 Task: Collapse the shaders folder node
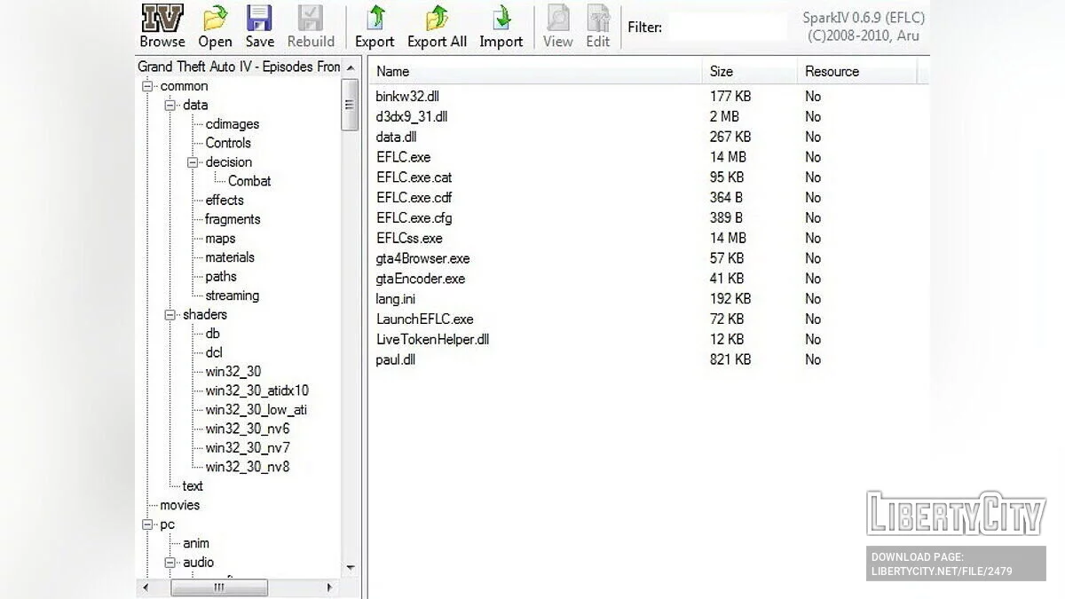coord(170,315)
